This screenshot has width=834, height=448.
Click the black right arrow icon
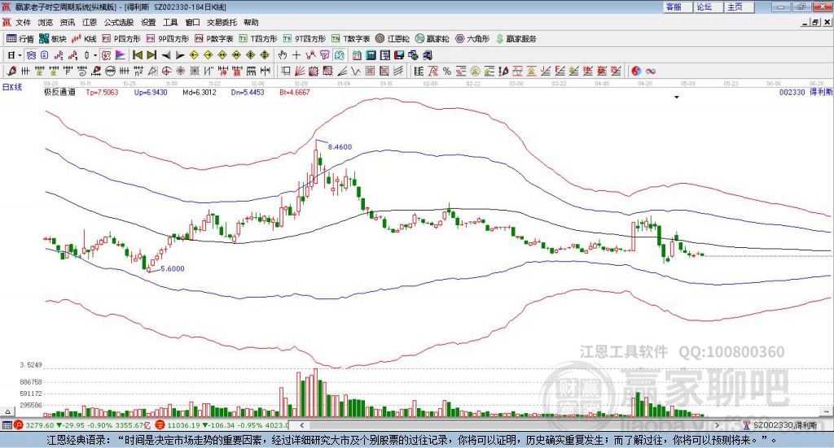[x=180, y=55]
